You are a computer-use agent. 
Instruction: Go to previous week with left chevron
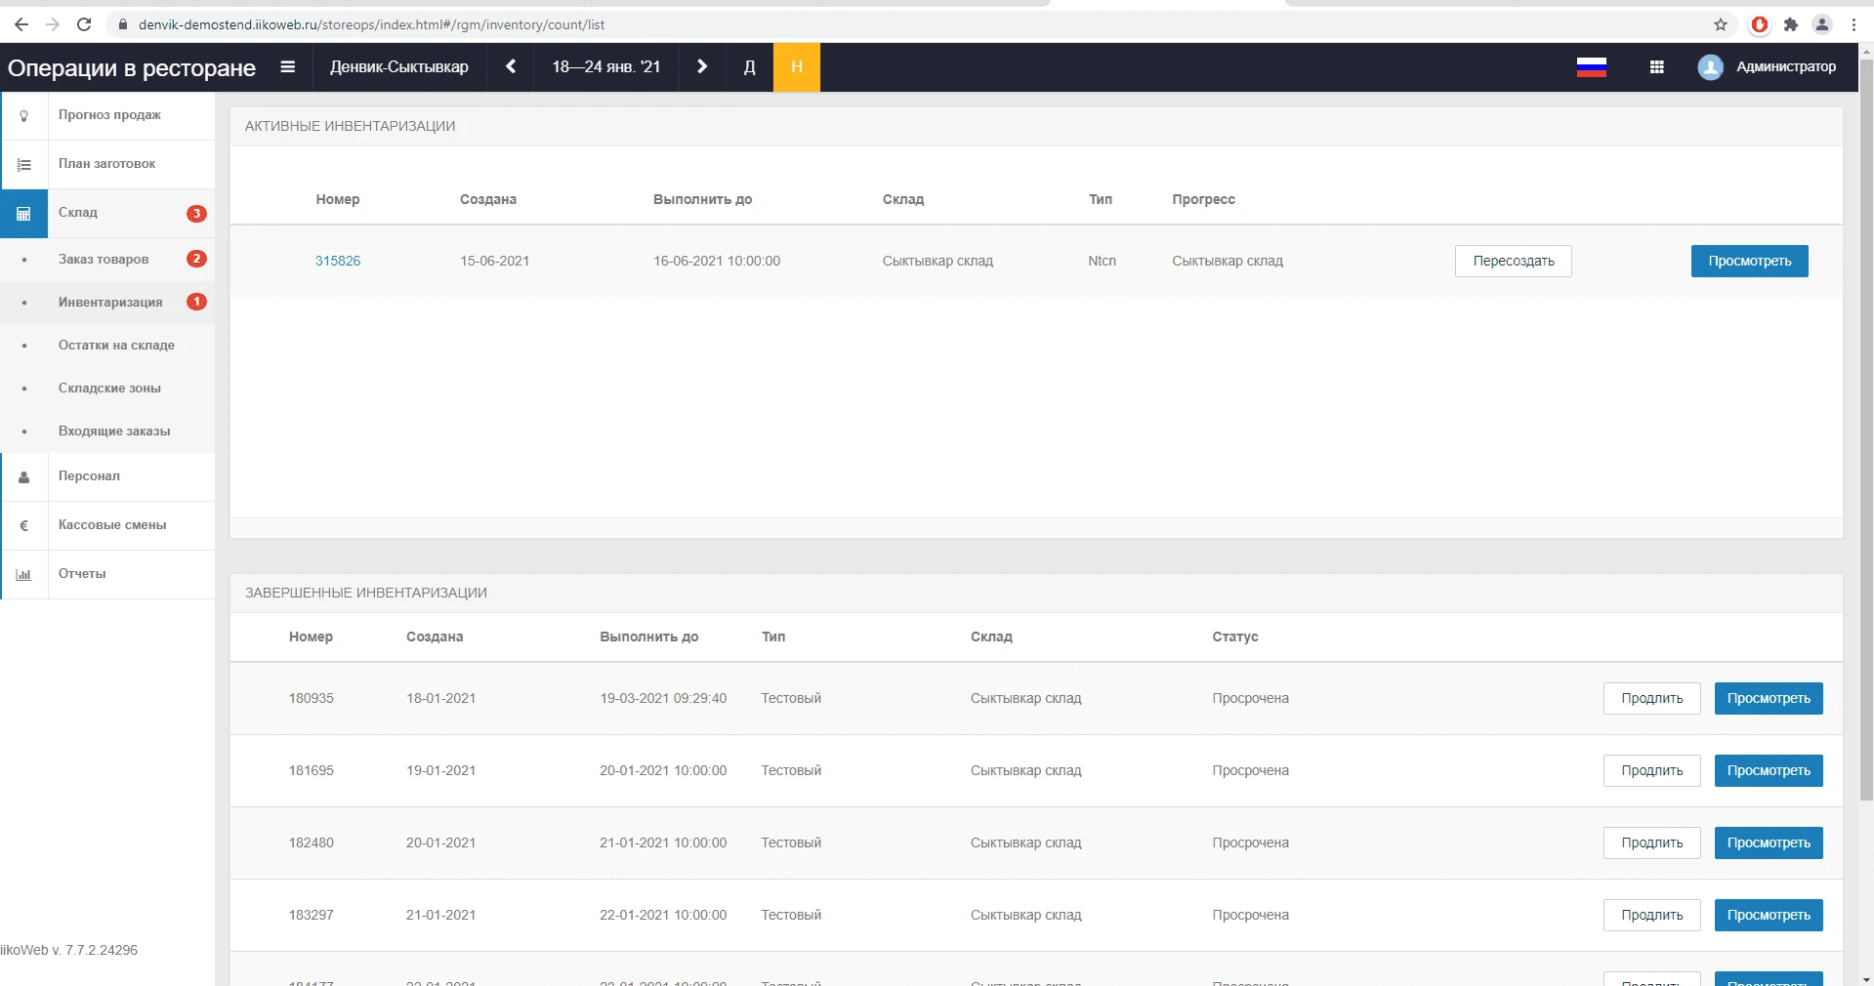(x=511, y=67)
